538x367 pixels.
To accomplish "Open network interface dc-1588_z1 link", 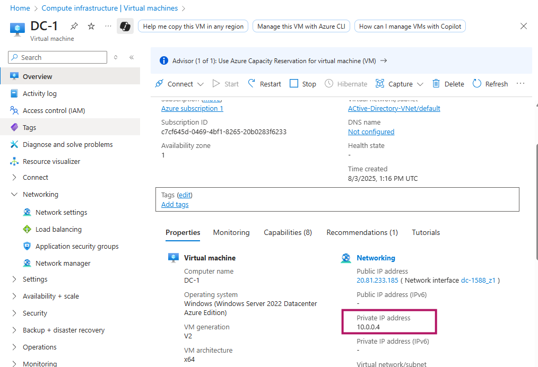I will pos(478,280).
